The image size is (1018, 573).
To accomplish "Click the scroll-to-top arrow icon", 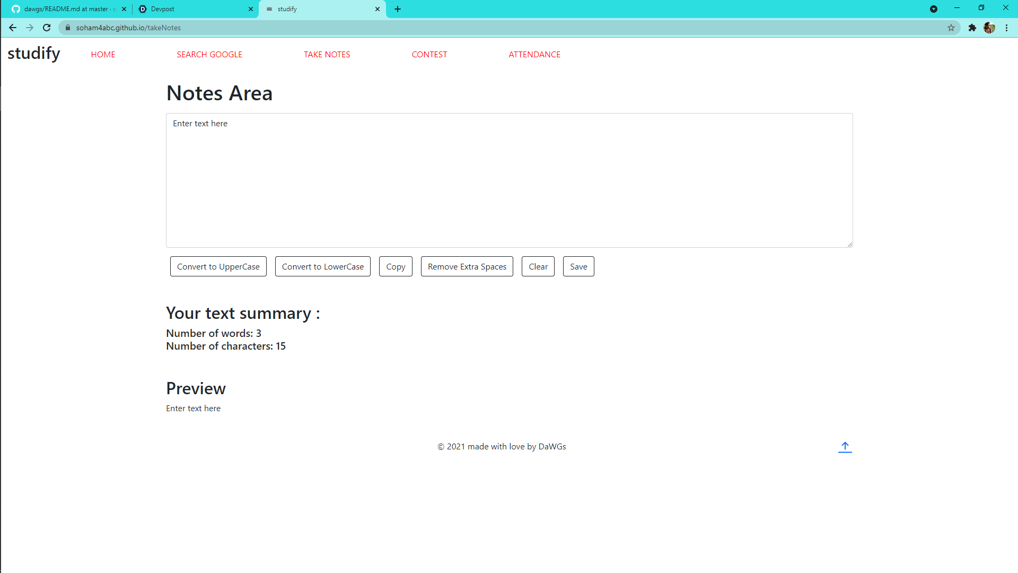I will click(845, 447).
